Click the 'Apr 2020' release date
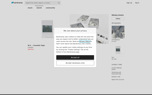 pyautogui.click(x=114, y=59)
